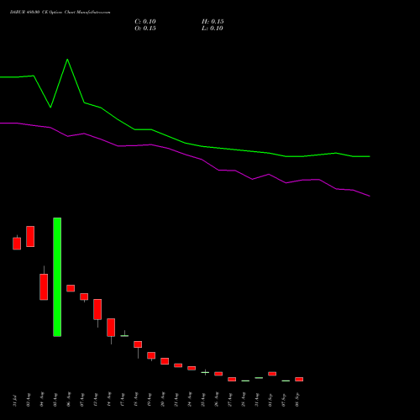Click the "24 Aug" axis date label
This screenshot has height=420, width=420.
pyautogui.click(x=190, y=399)
